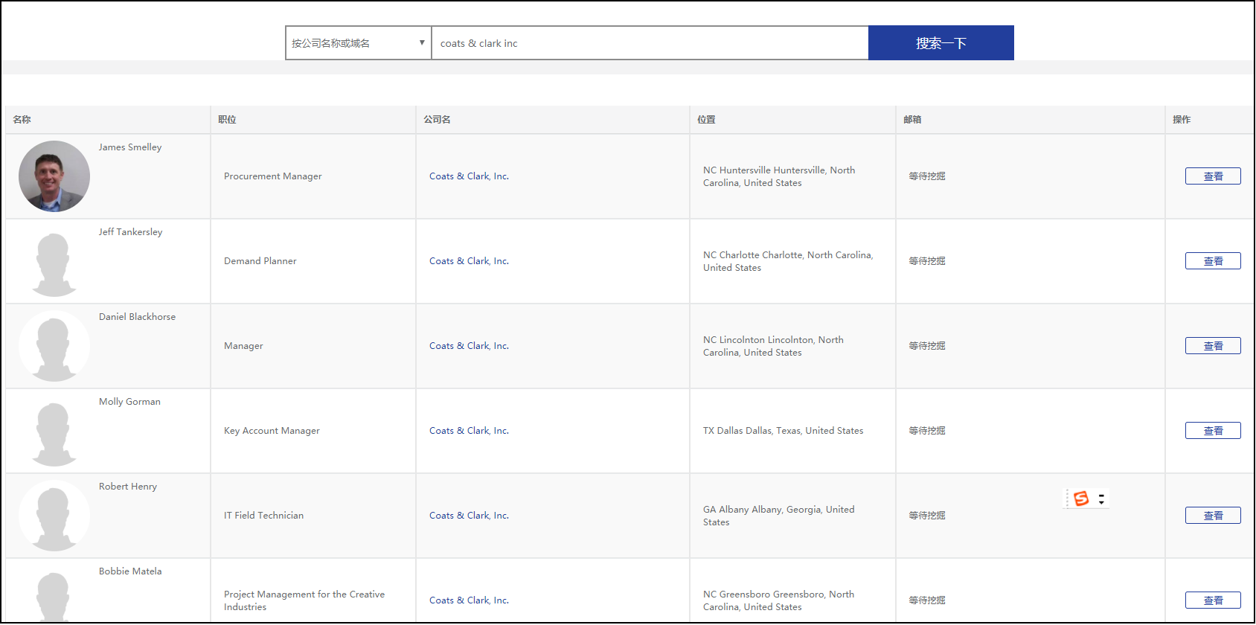This screenshot has height=625, width=1256.
Task: Click 等待挖掘 email status for James Smelley
Action: (927, 176)
